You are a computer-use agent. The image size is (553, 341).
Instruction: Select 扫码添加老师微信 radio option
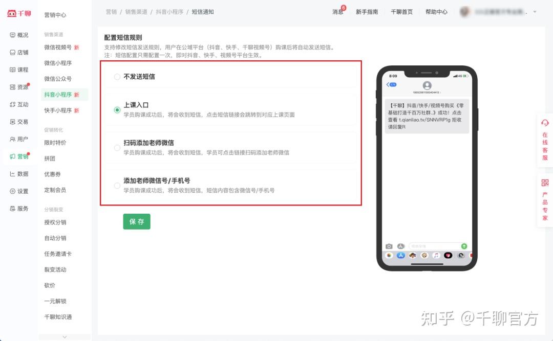click(117, 148)
